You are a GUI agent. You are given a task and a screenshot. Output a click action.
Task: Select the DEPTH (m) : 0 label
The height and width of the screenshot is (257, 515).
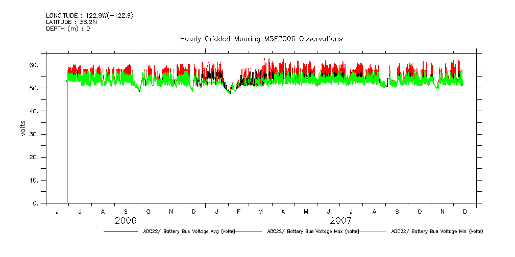pyautogui.click(x=68, y=29)
